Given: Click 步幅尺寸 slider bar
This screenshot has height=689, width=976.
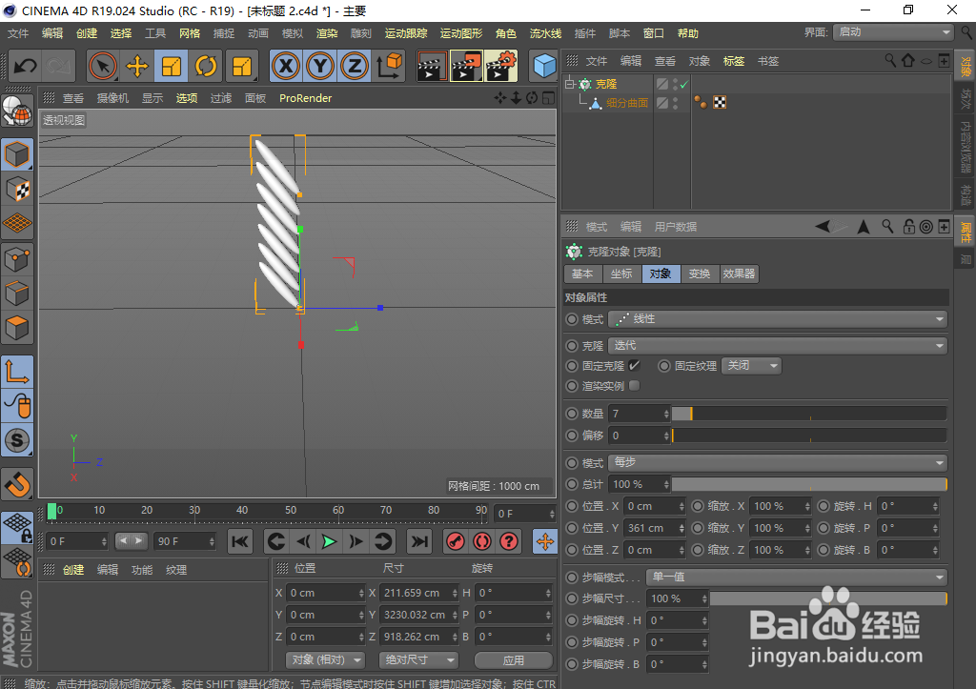Looking at the screenshot, I should [828, 598].
